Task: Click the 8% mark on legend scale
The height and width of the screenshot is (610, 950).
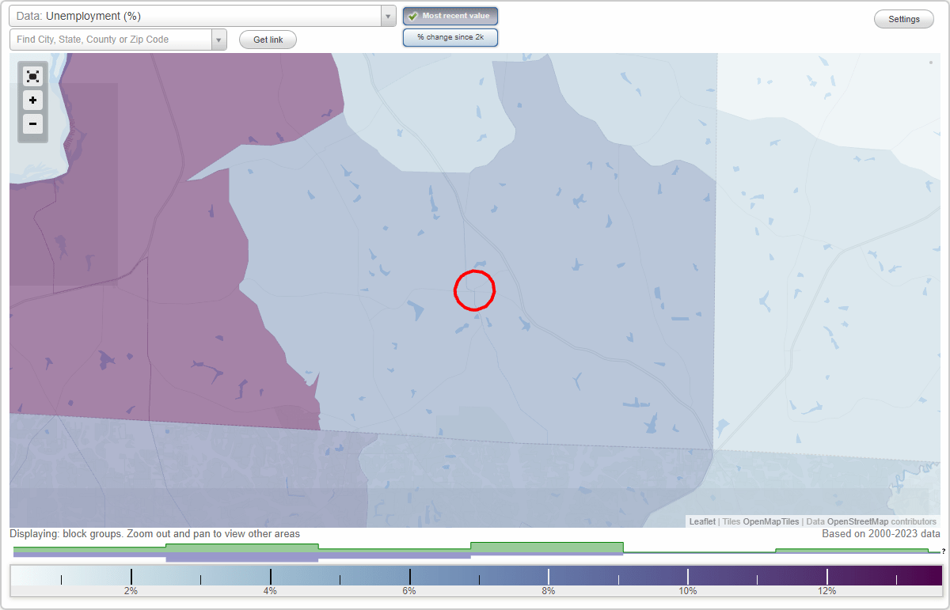Action: [x=549, y=590]
